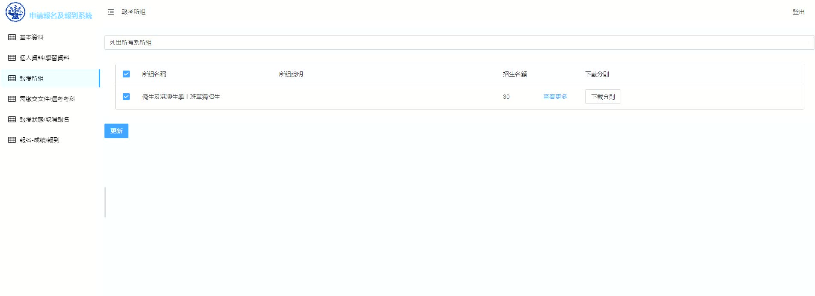Viewport: 815px width, 296px height.
Task: Click the 報考所組 breadcrumb title
Action: (x=134, y=12)
